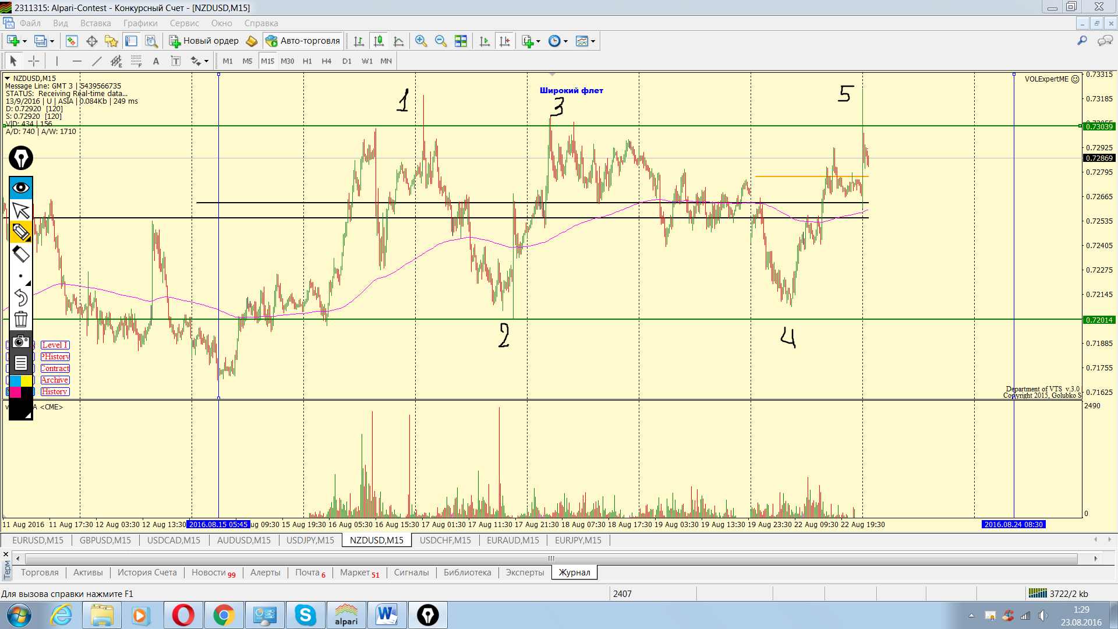Toggle the eye visibility button in drawing panel
The image size is (1118, 629).
click(x=21, y=188)
